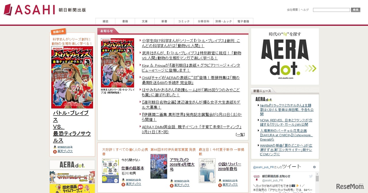Open the 文庫 menu tab
Image resolution: width=368 pixels, height=193 pixels.
click(x=145, y=21)
